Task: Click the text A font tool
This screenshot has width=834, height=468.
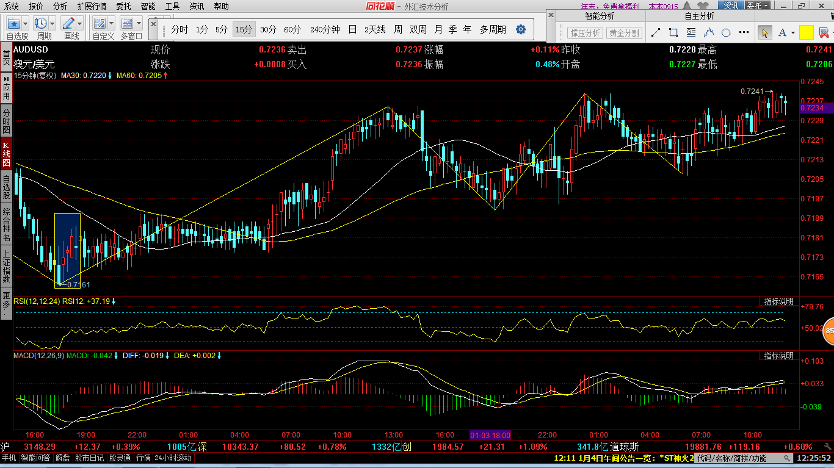Action: (x=783, y=33)
